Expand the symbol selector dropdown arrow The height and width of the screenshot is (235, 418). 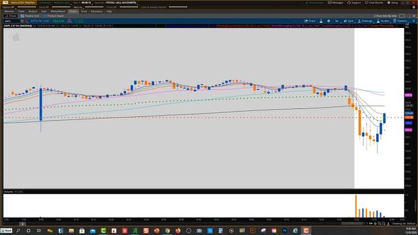[x=22, y=21]
